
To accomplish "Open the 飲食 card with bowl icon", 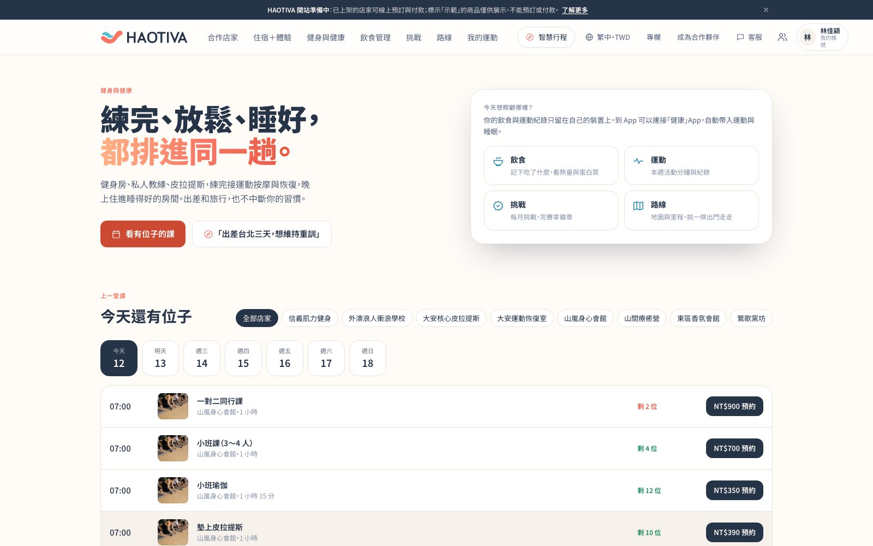I will click(551, 165).
